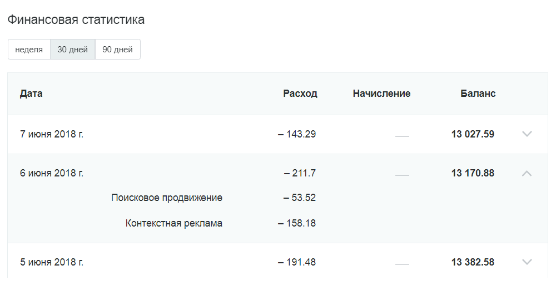Switch to the неделя period tab

click(29, 50)
